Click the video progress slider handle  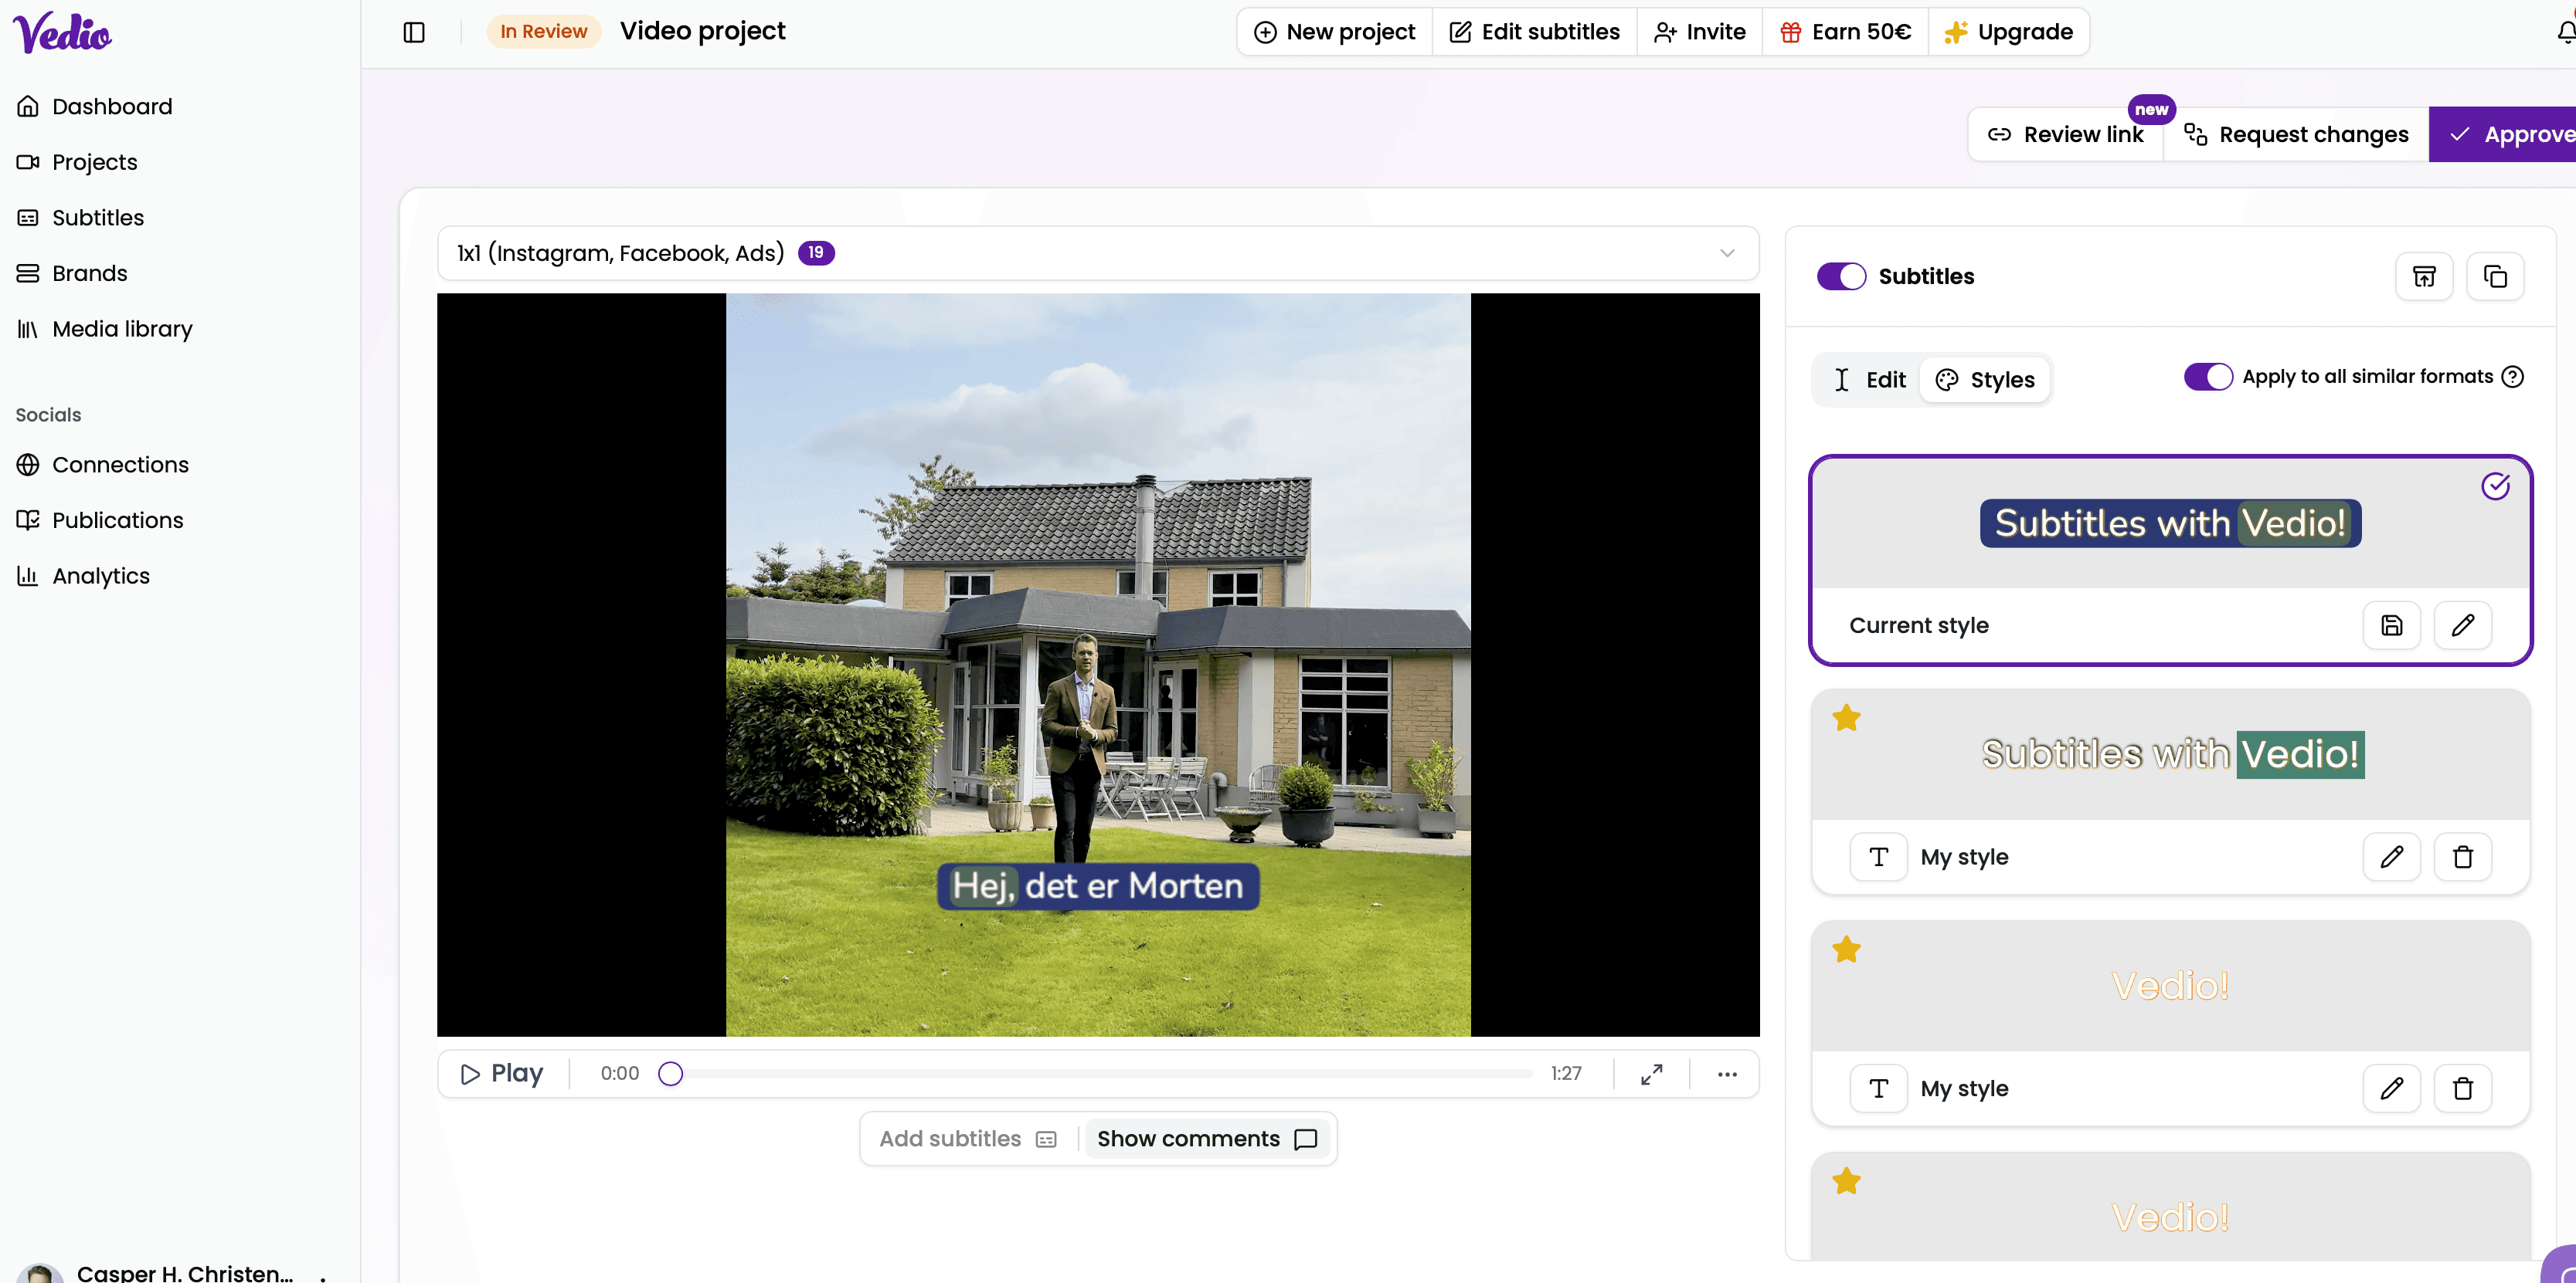tap(670, 1074)
